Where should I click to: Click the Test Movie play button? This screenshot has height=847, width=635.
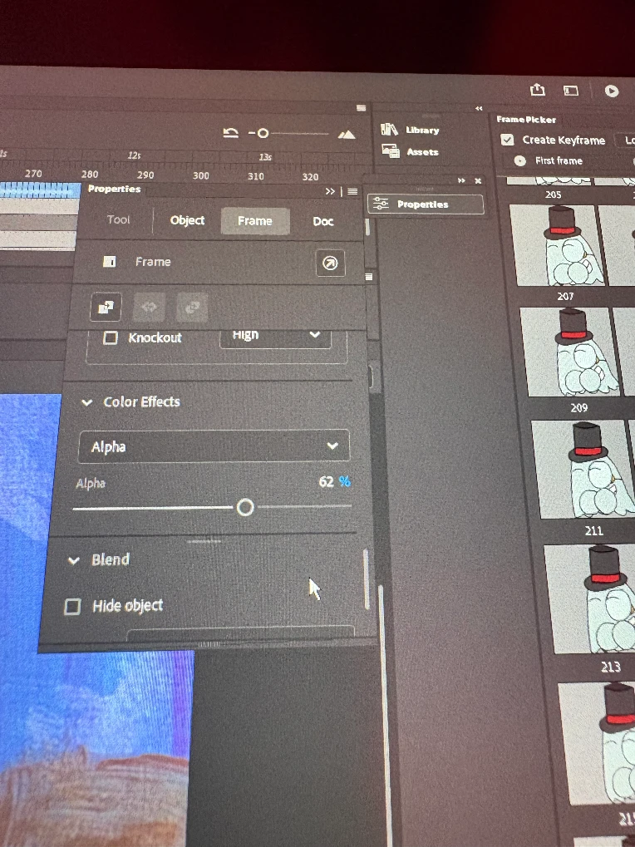tap(611, 91)
